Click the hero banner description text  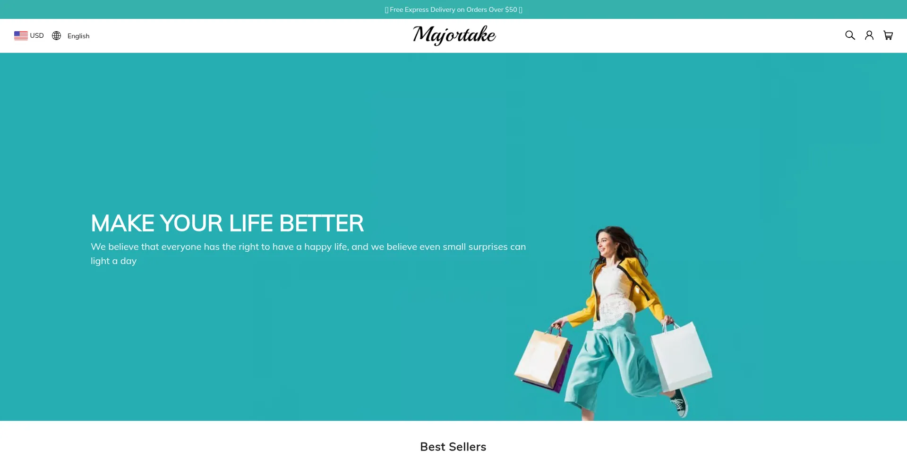(308, 254)
